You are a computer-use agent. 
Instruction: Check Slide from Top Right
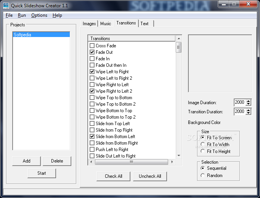(x=92, y=130)
